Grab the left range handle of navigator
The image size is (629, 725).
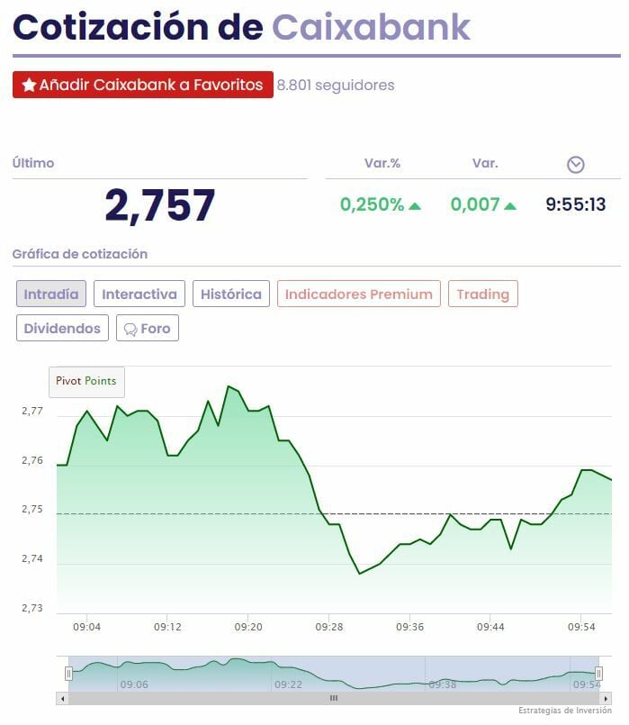click(68, 674)
